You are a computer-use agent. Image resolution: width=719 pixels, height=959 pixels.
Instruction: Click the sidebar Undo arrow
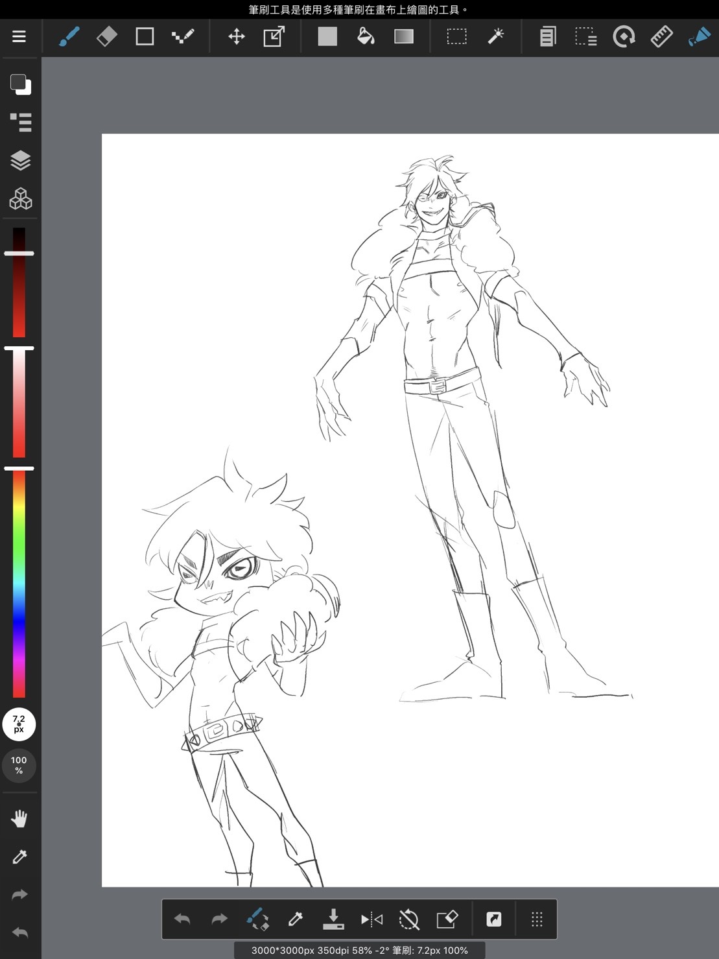[19, 933]
